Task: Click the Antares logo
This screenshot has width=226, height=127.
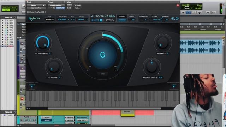Action: (34, 19)
